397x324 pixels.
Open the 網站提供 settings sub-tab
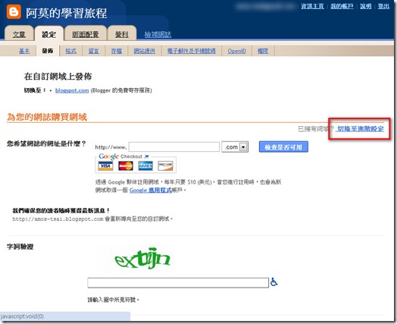tap(144, 51)
